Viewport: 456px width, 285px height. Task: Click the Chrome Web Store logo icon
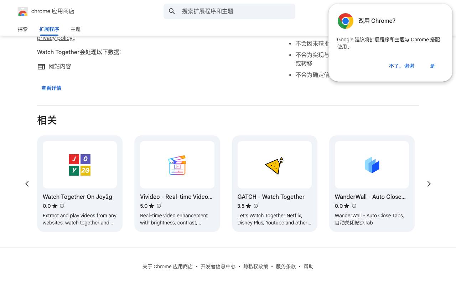point(23,11)
